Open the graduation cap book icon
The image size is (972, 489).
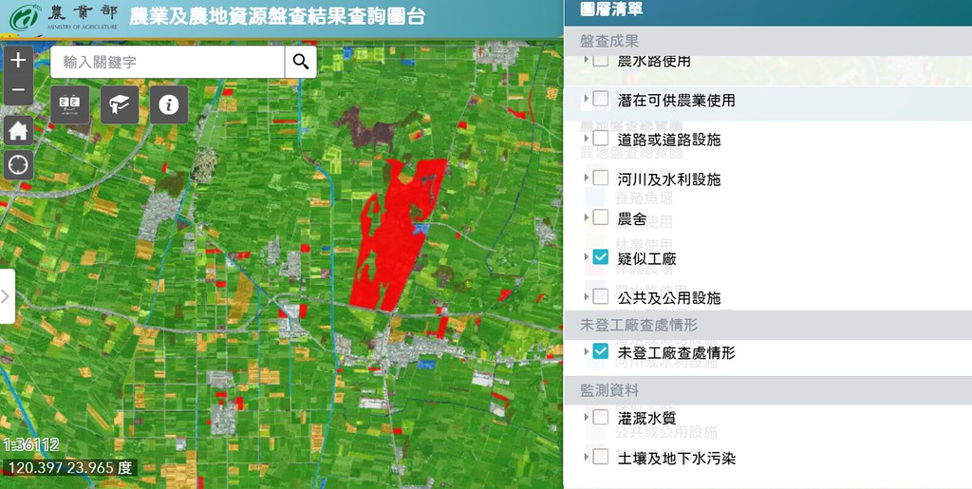point(120,104)
